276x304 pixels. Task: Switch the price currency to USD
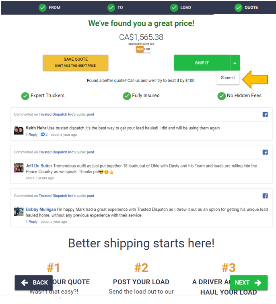(147, 49)
